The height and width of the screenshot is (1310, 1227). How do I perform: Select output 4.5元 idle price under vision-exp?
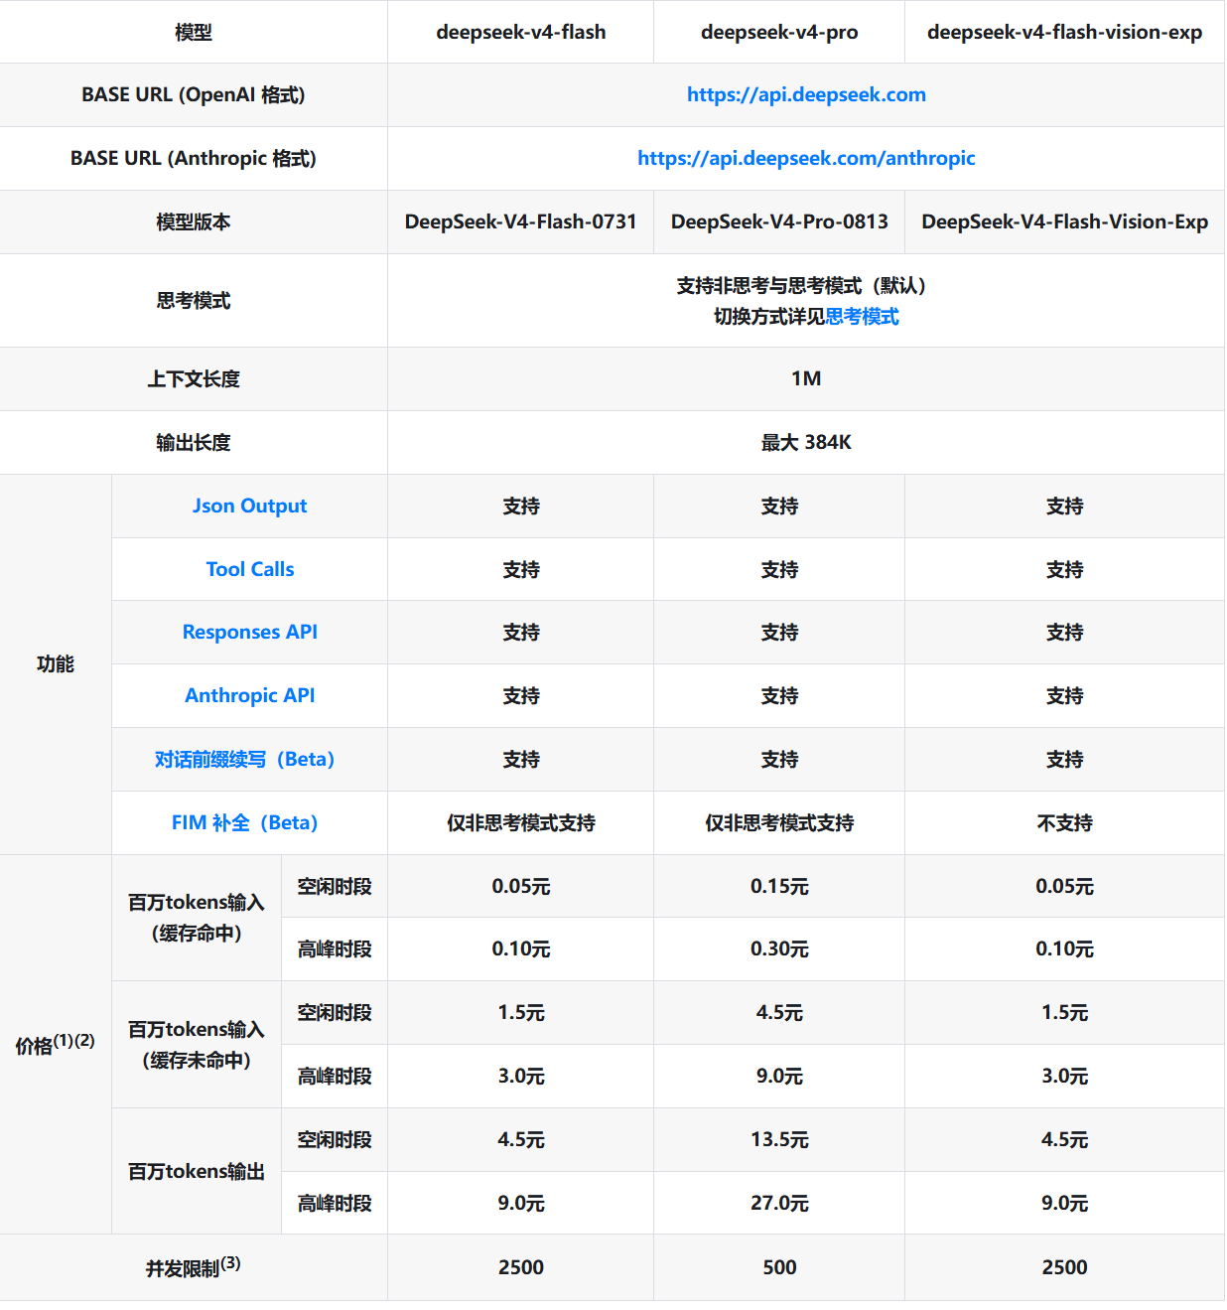(x=1065, y=1140)
